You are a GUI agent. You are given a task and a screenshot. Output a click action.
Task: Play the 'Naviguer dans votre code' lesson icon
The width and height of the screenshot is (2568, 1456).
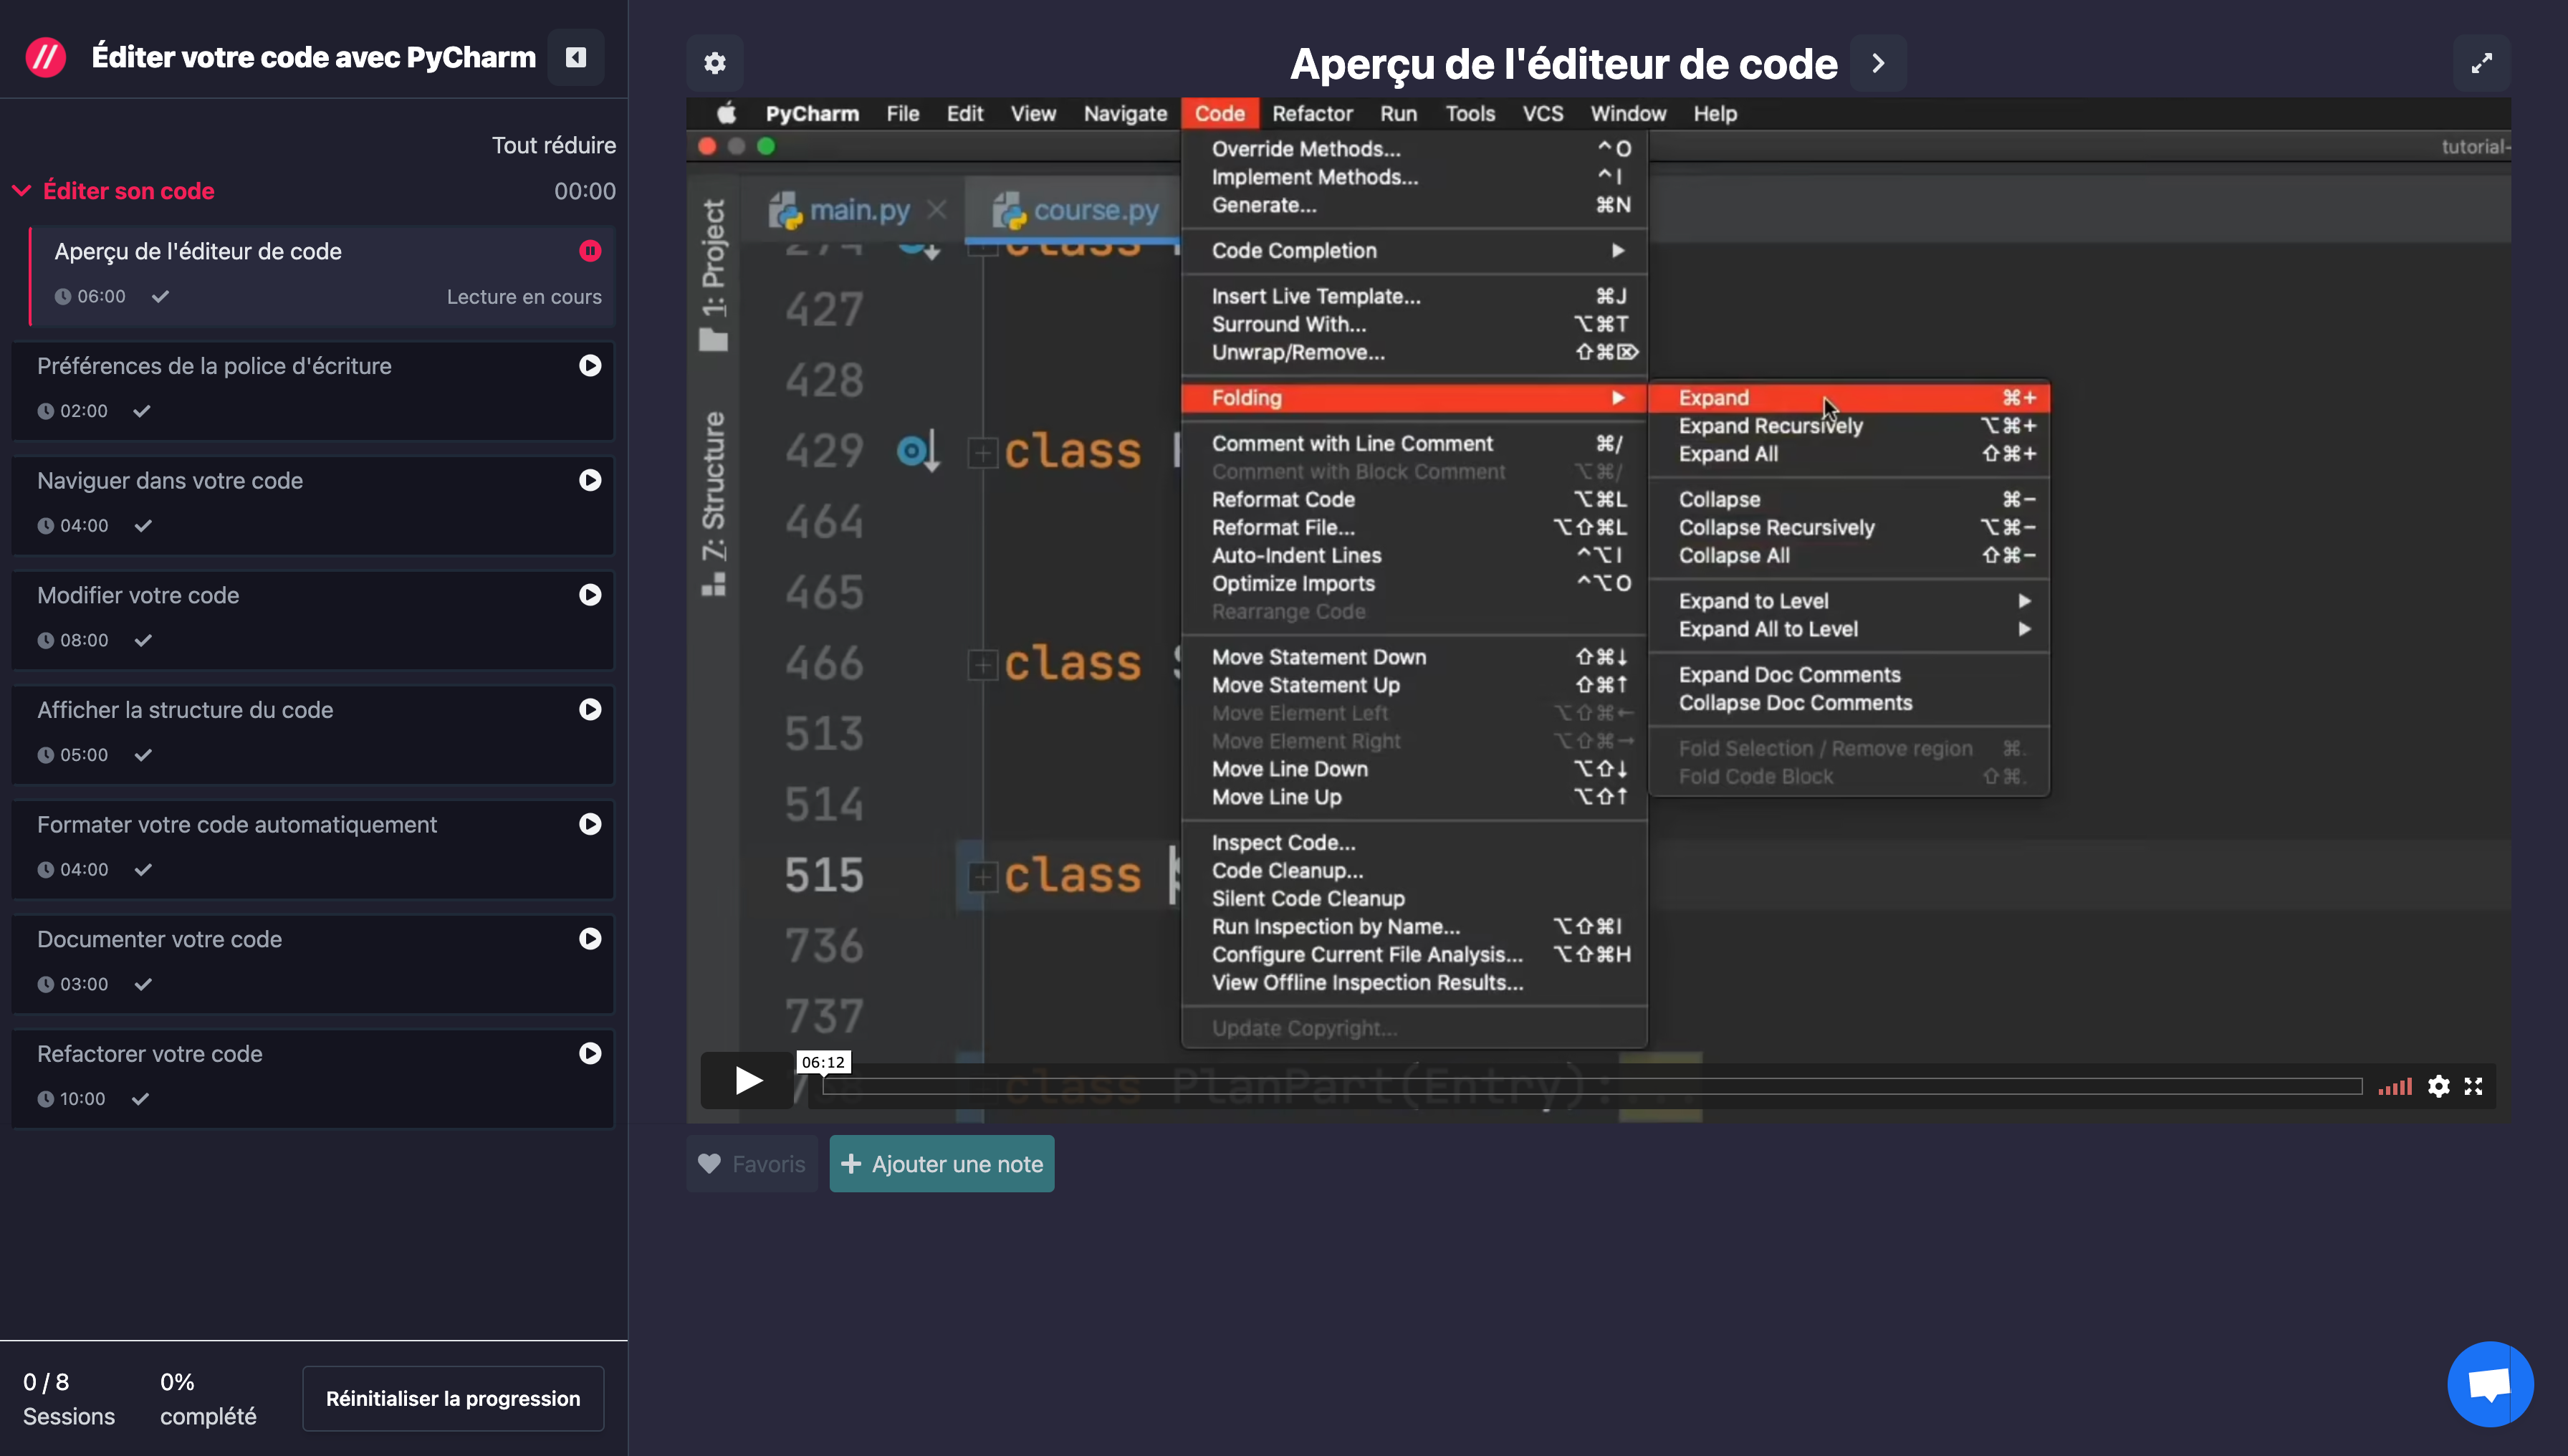click(590, 480)
